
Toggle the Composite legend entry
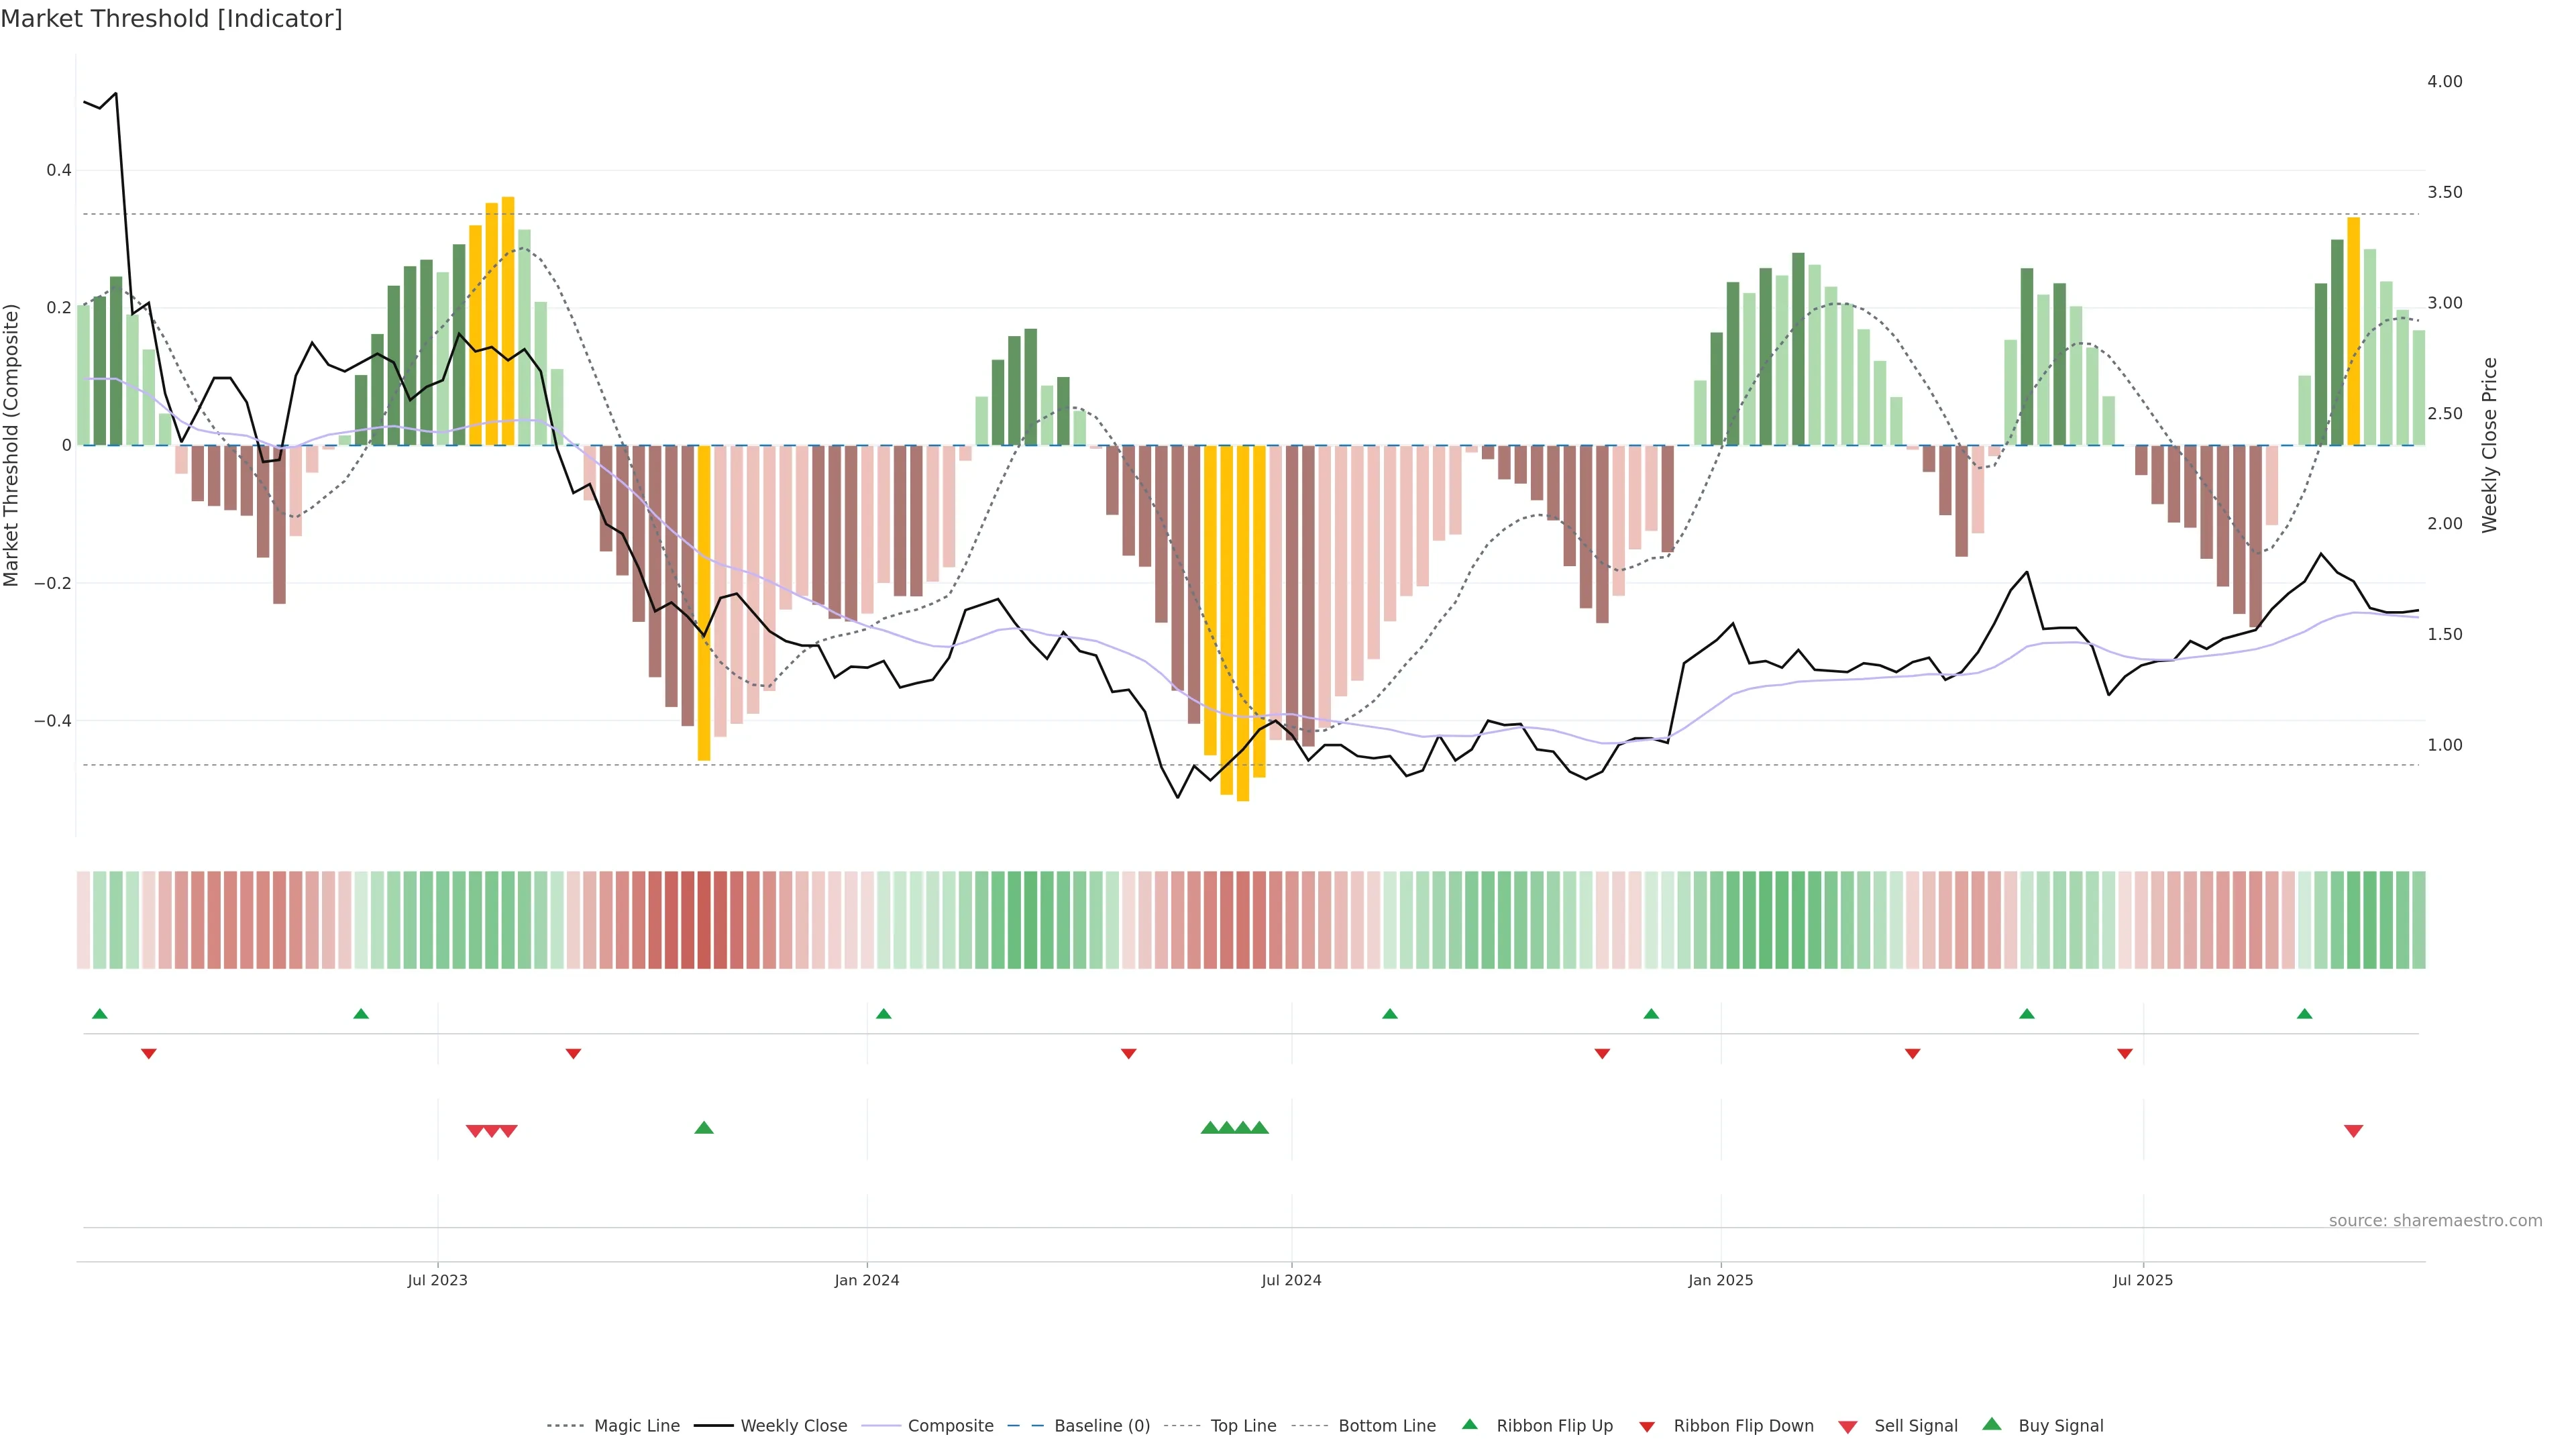pyautogui.click(x=950, y=1426)
